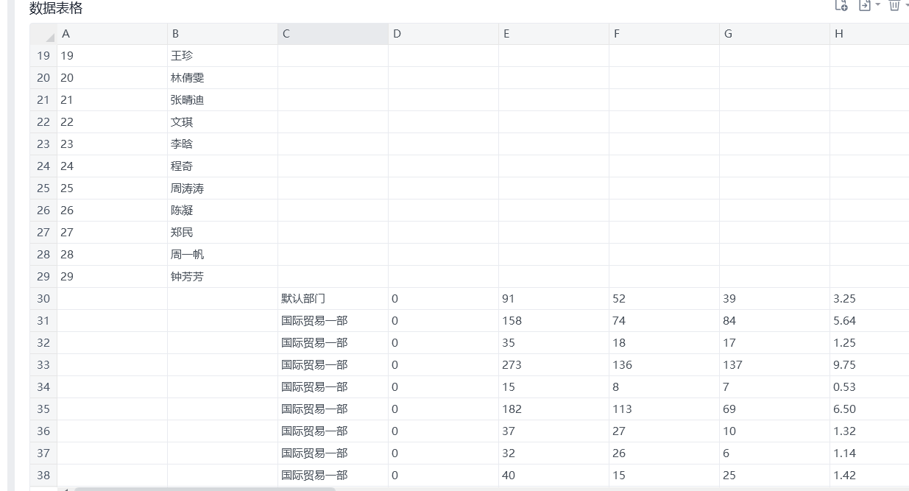Click cell containing 林倩雯

pyautogui.click(x=223, y=78)
